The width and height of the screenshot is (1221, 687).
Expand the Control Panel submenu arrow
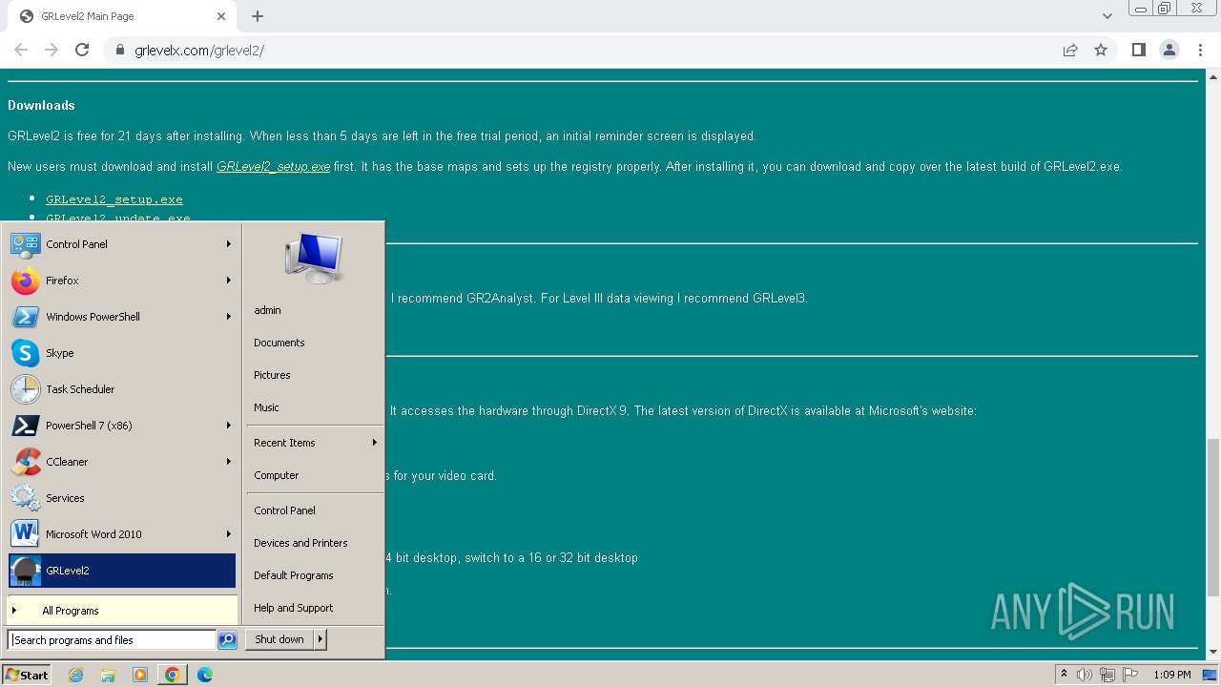tap(229, 244)
